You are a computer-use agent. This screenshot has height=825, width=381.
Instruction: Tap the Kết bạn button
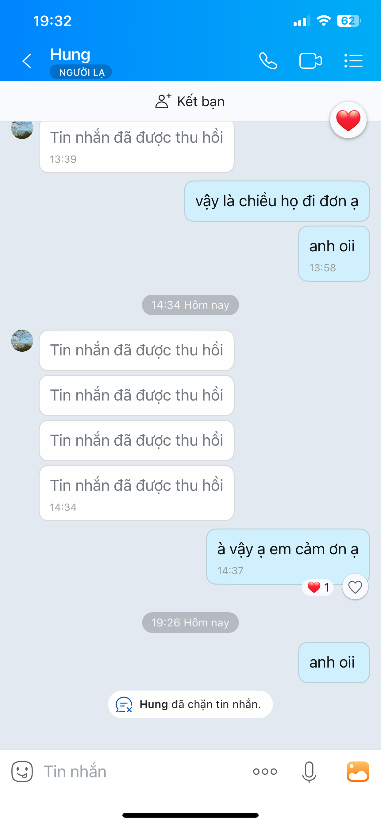190,101
